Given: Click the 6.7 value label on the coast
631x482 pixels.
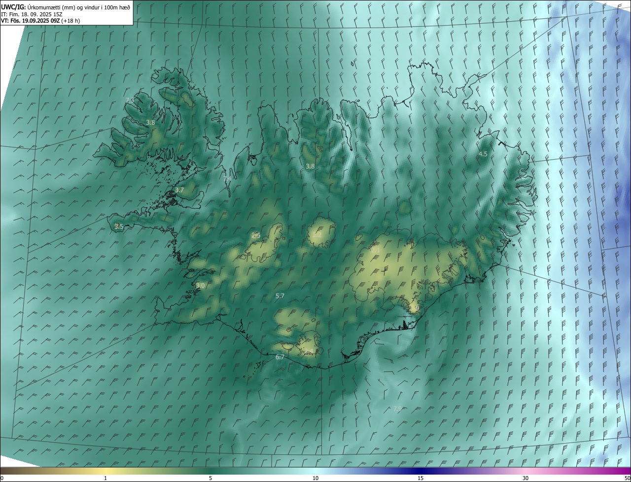Looking at the screenshot, I should tap(280, 357).
